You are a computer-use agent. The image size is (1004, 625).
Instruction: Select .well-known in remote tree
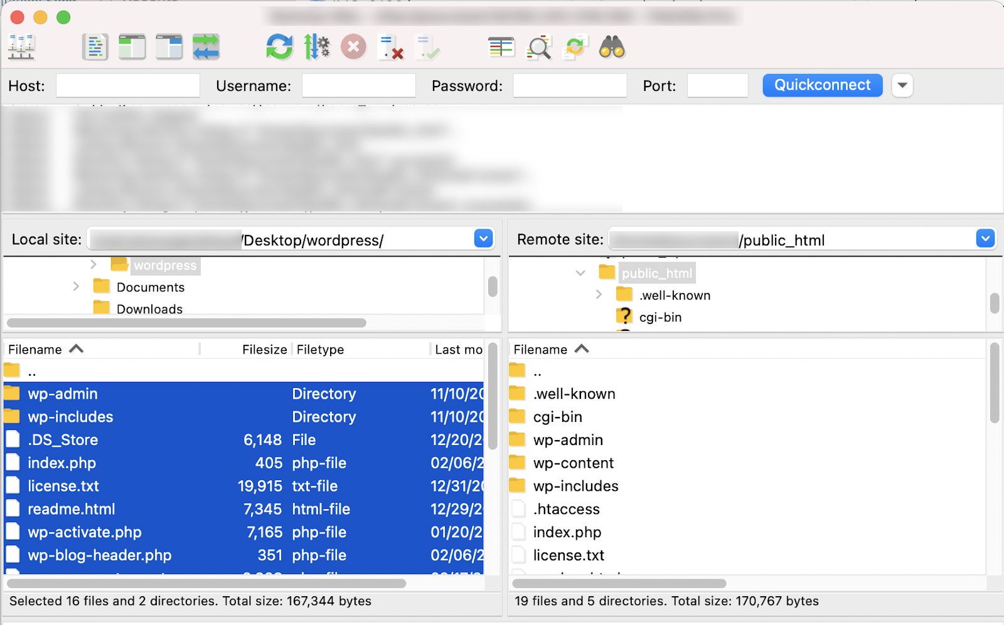675,295
